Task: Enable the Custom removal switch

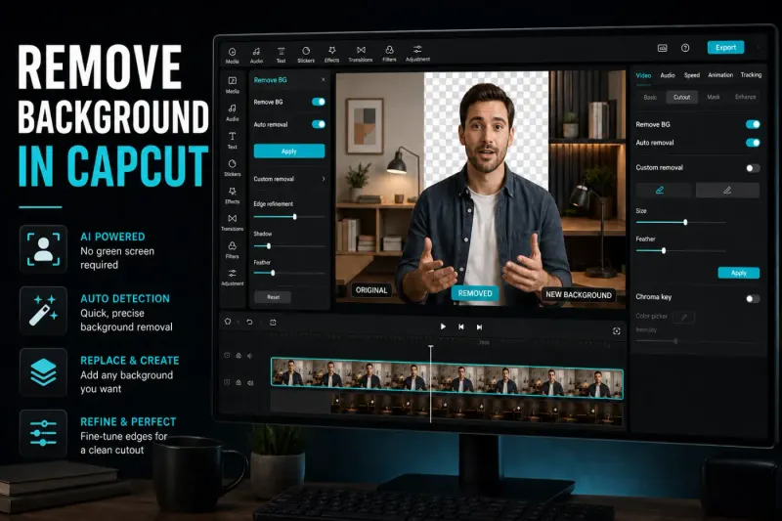Action: [x=753, y=168]
